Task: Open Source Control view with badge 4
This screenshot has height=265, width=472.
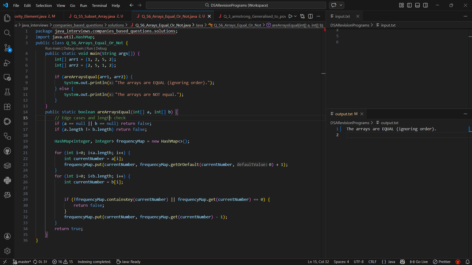Action: [x=7, y=48]
